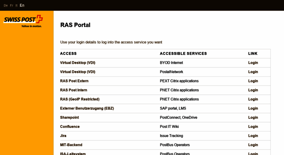Click the ACCESSIBLE SERVICES column header
Screen dimensions: 284x155
point(183,53)
